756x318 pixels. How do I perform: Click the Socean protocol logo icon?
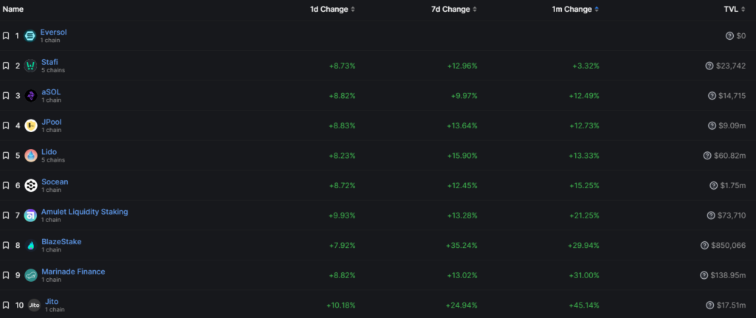pyautogui.click(x=30, y=185)
